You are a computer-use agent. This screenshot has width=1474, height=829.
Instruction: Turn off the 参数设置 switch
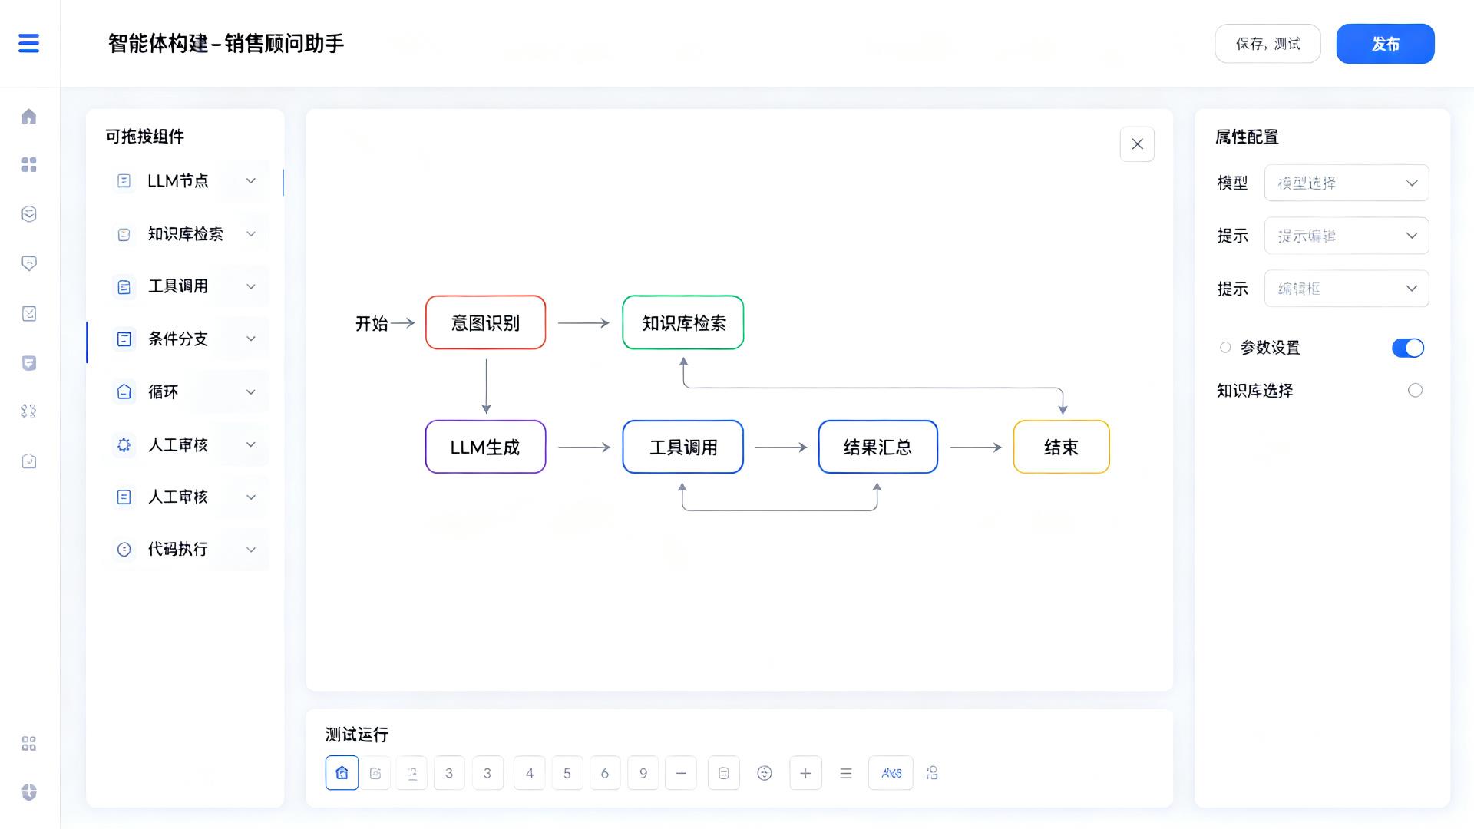[1408, 348]
